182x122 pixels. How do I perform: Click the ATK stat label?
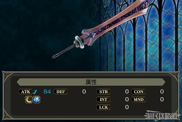pyautogui.click(x=26, y=92)
